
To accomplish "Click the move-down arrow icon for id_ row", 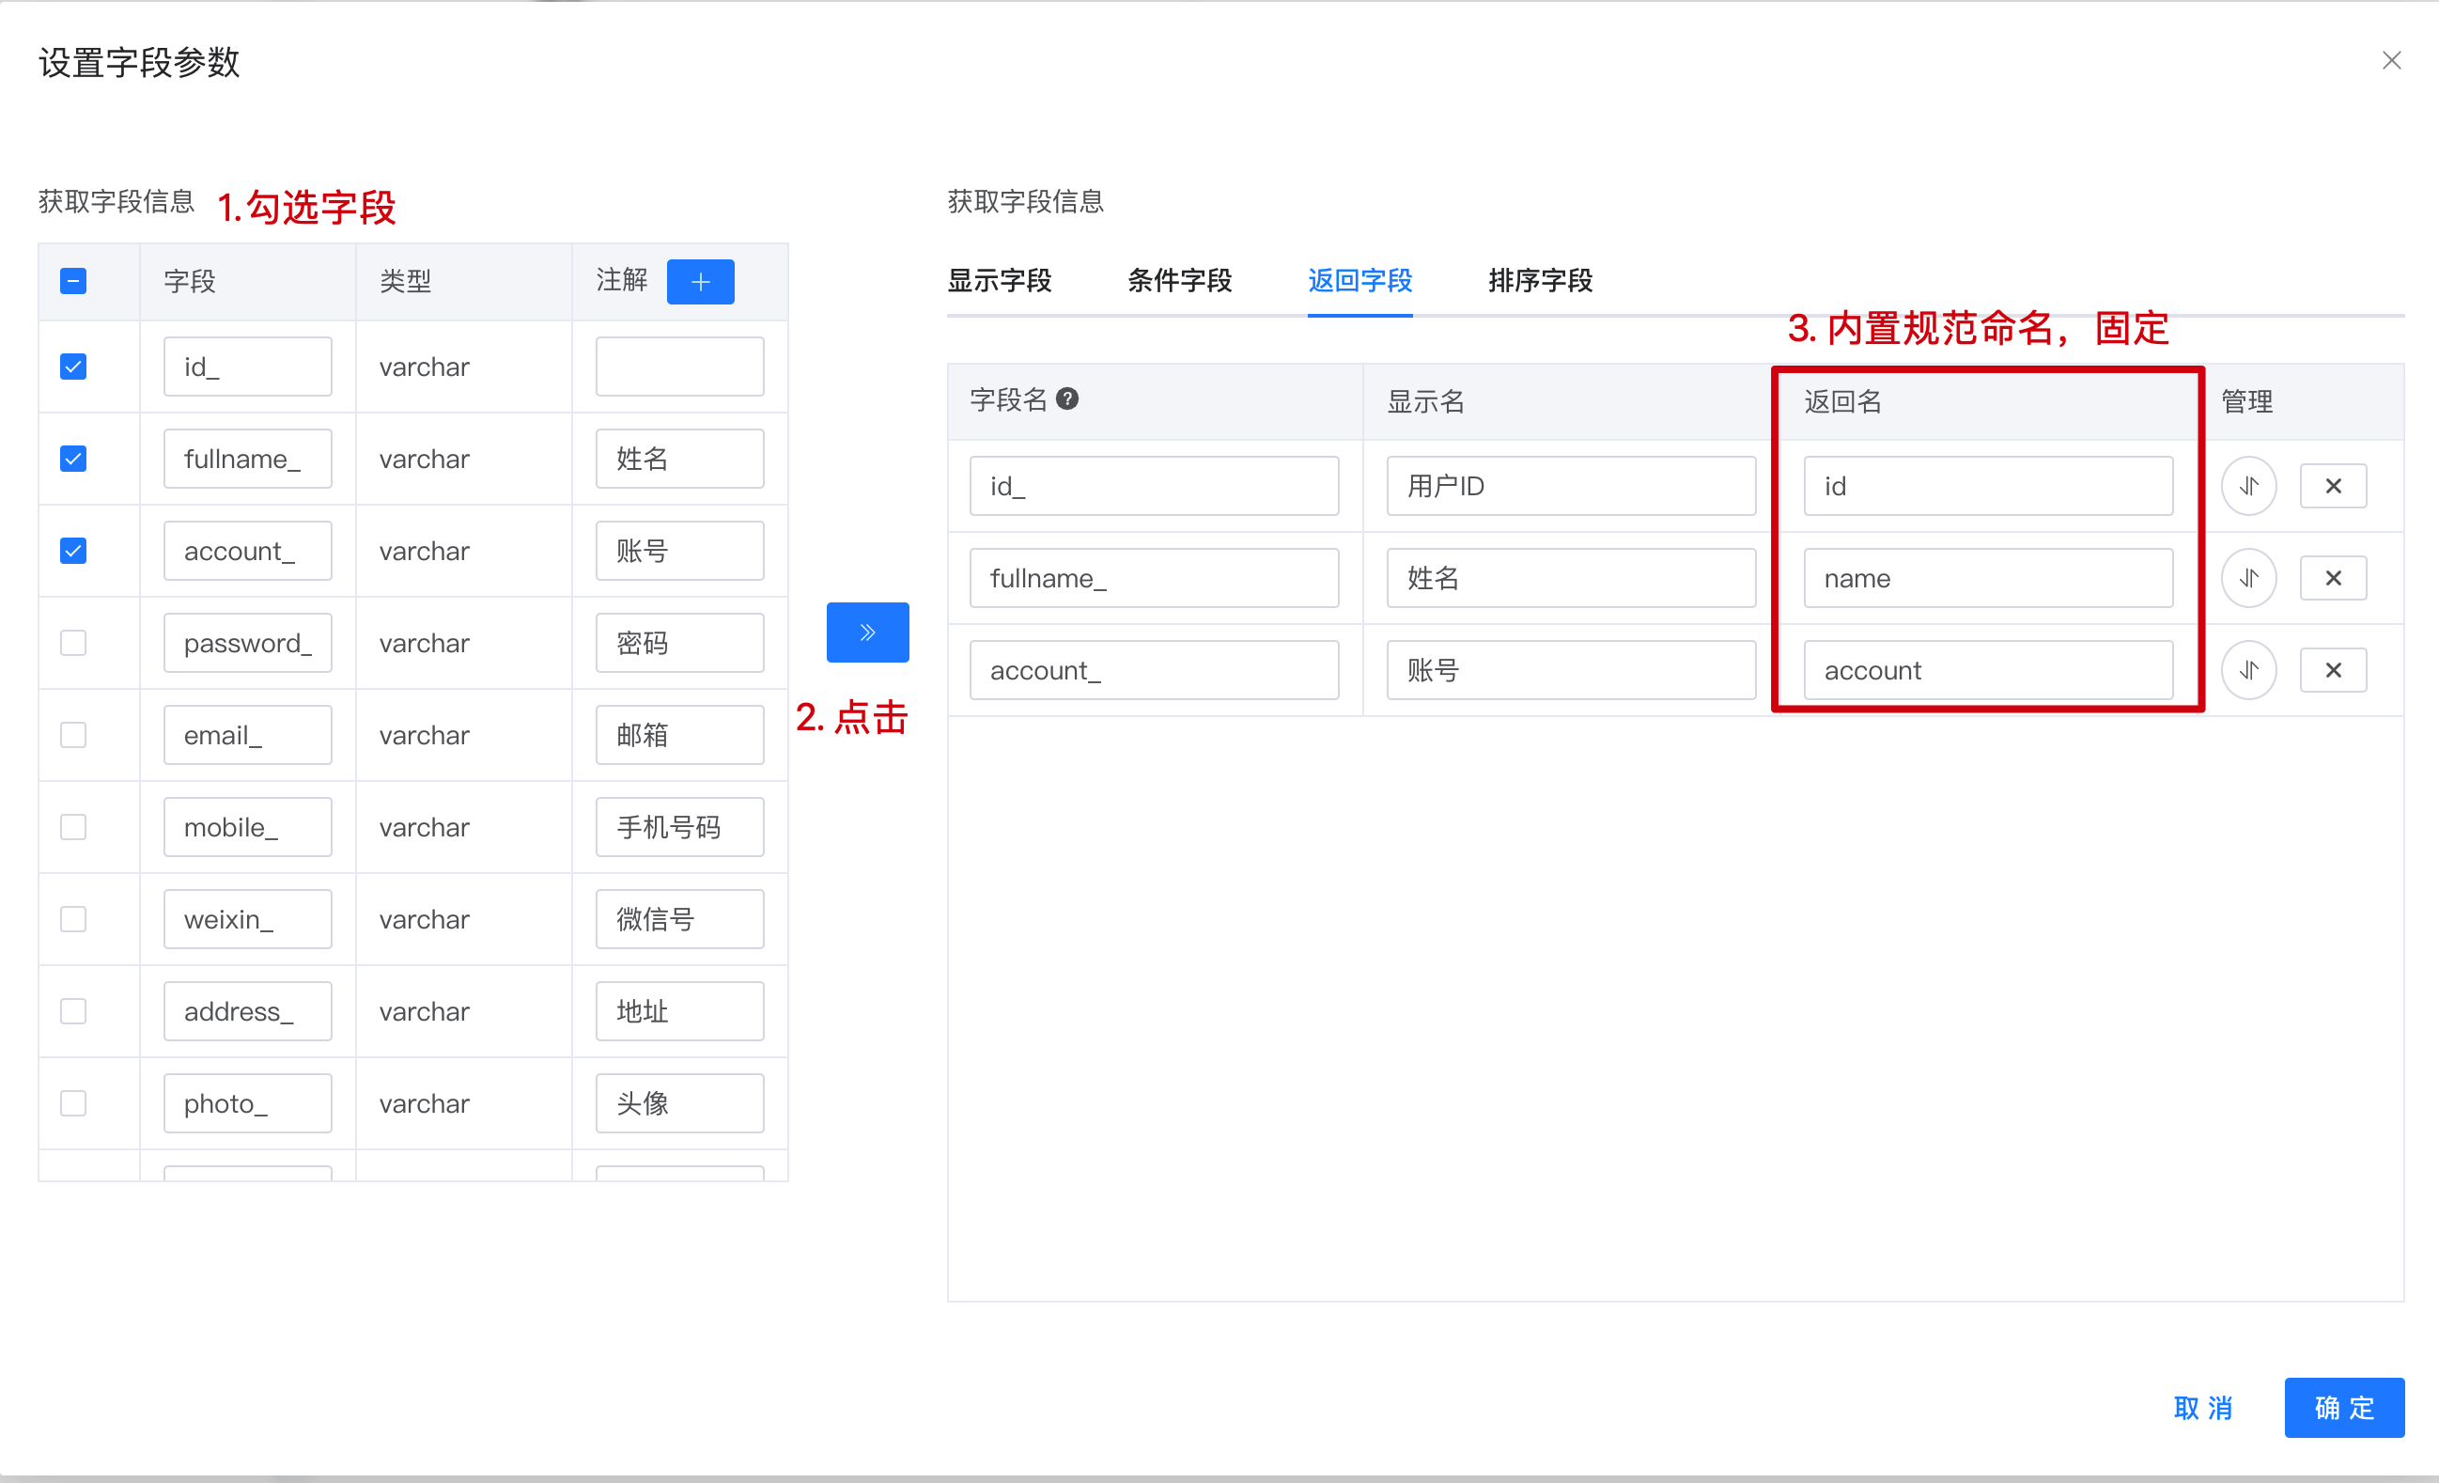I will click(2251, 484).
